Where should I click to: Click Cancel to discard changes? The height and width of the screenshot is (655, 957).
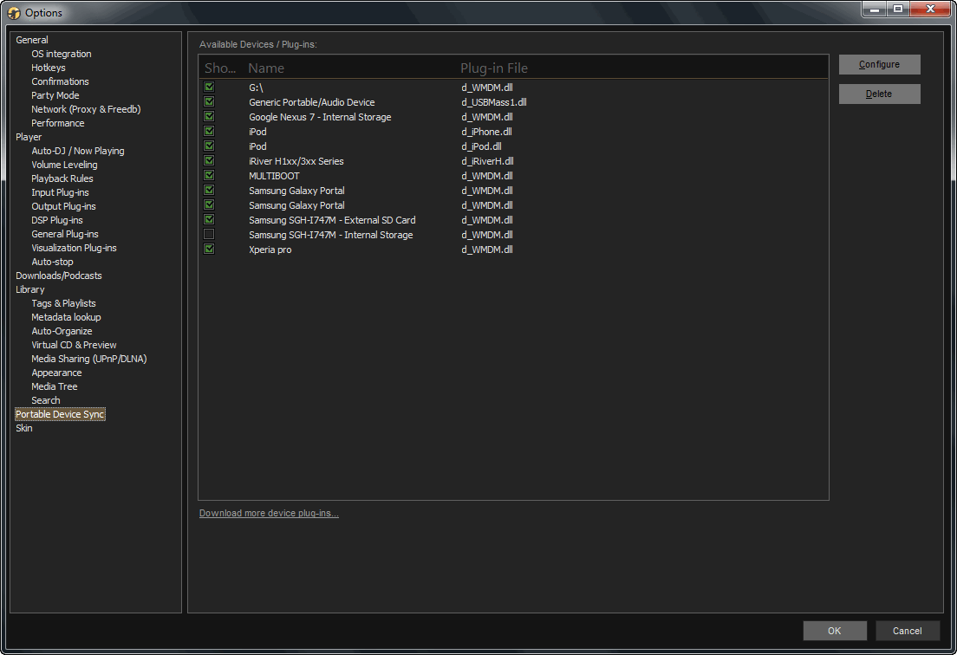(907, 631)
